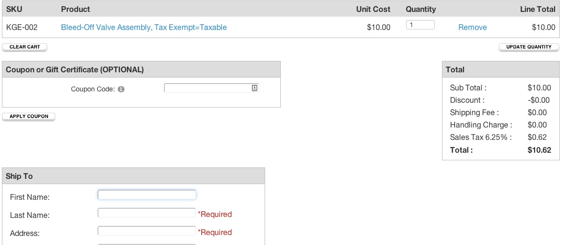
Task: Focus the Quantity field for KGE-002
Action: point(420,25)
